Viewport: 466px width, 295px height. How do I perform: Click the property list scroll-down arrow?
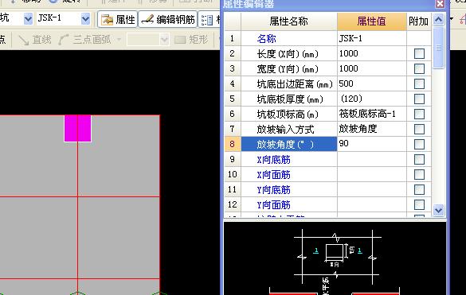[x=439, y=211]
